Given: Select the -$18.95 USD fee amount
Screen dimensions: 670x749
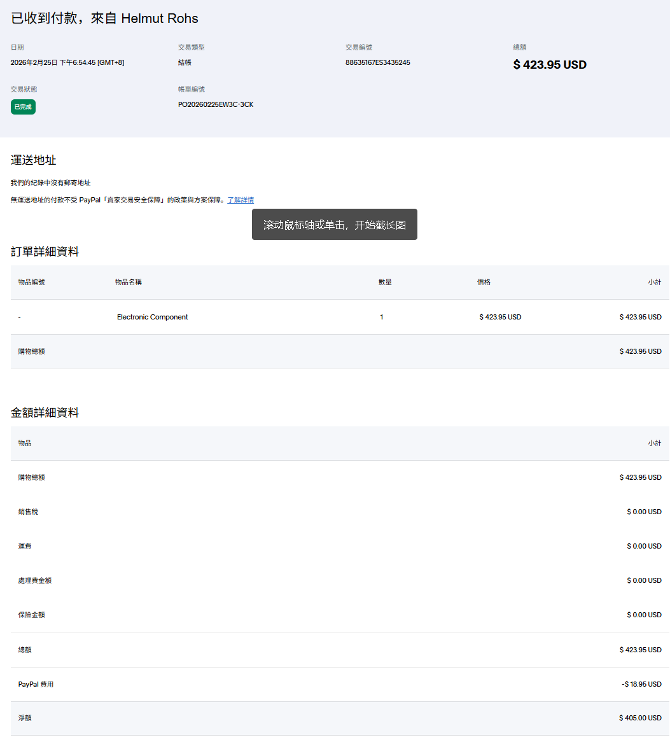Looking at the screenshot, I should [641, 684].
